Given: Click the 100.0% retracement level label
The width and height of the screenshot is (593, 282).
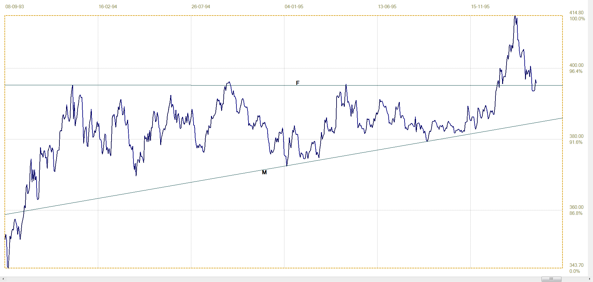Looking at the screenshot, I should [x=577, y=19].
